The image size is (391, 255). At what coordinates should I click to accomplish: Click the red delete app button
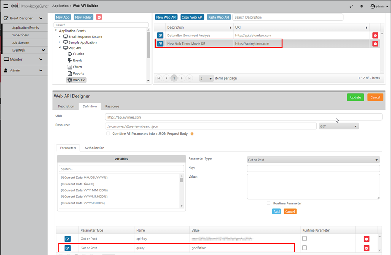tap(99, 17)
